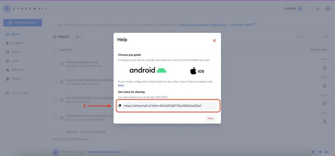
Task: Click lock icon on the first message row
Action: pos(324,67)
